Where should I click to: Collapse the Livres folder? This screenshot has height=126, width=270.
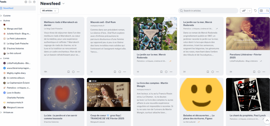(x=1, y=58)
